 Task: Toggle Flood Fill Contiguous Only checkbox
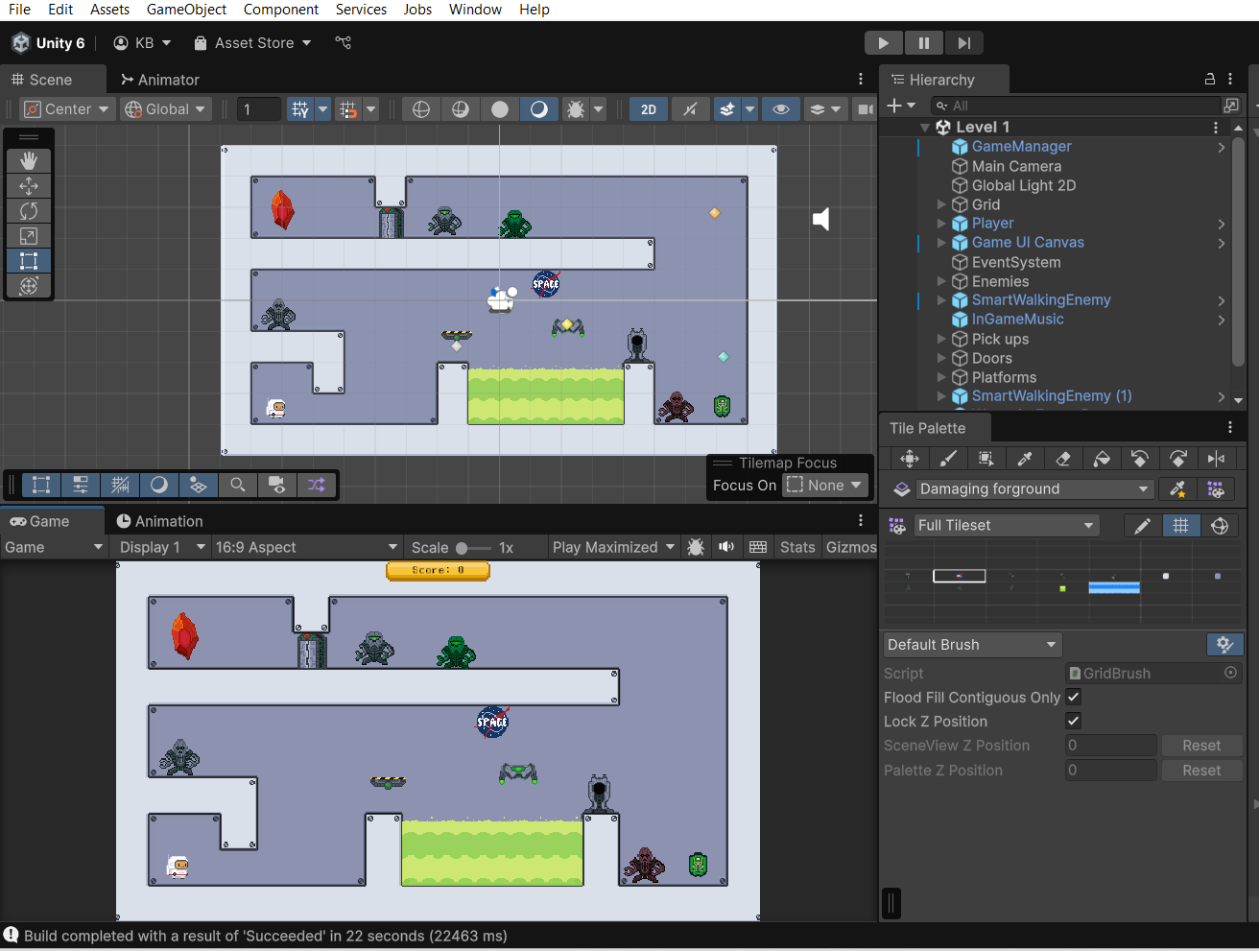[x=1074, y=698]
